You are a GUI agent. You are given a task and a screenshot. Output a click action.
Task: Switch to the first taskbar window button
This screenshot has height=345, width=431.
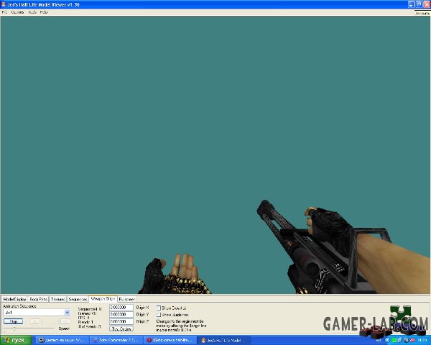pos(62,340)
